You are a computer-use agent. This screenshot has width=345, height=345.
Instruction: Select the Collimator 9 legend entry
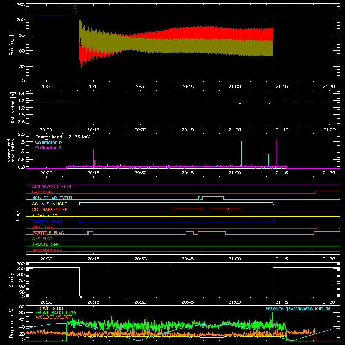(x=48, y=147)
